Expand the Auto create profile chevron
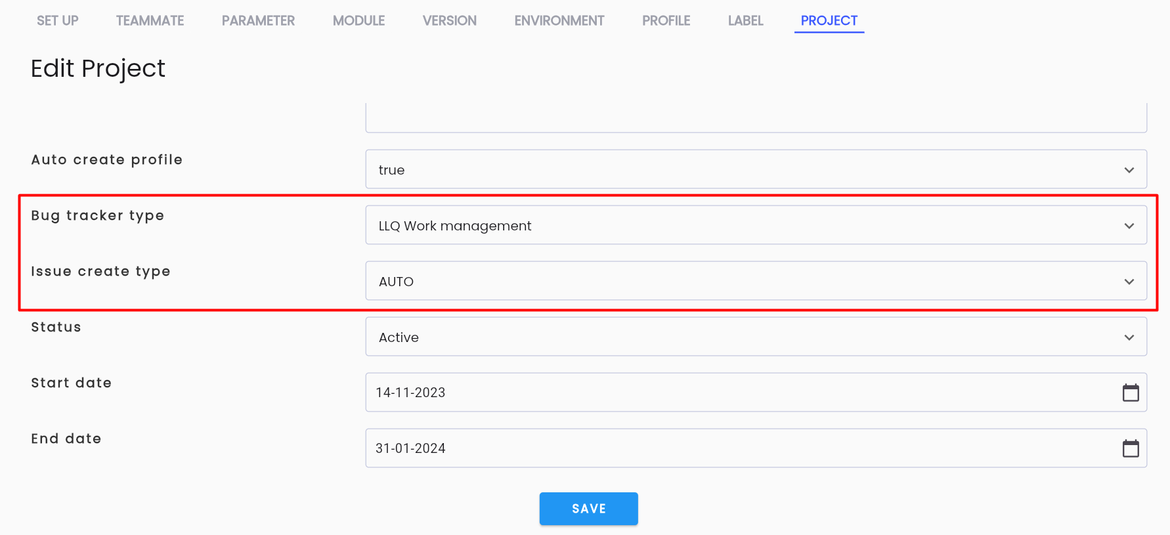This screenshot has height=535, width=1170. pyautogui.click(x=1129, y=170)
